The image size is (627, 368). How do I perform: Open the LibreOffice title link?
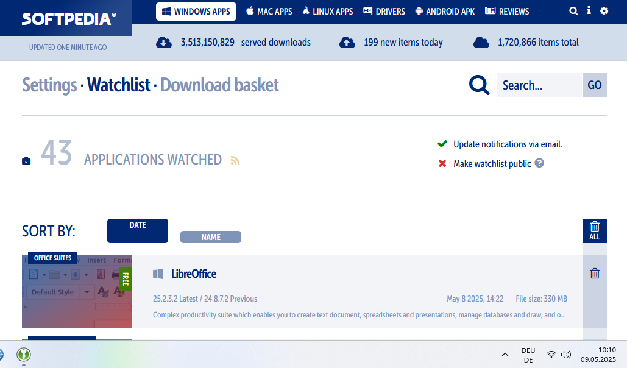click(194, 274)
